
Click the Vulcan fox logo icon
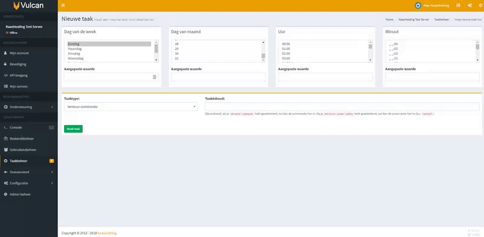tap(16, 5)
